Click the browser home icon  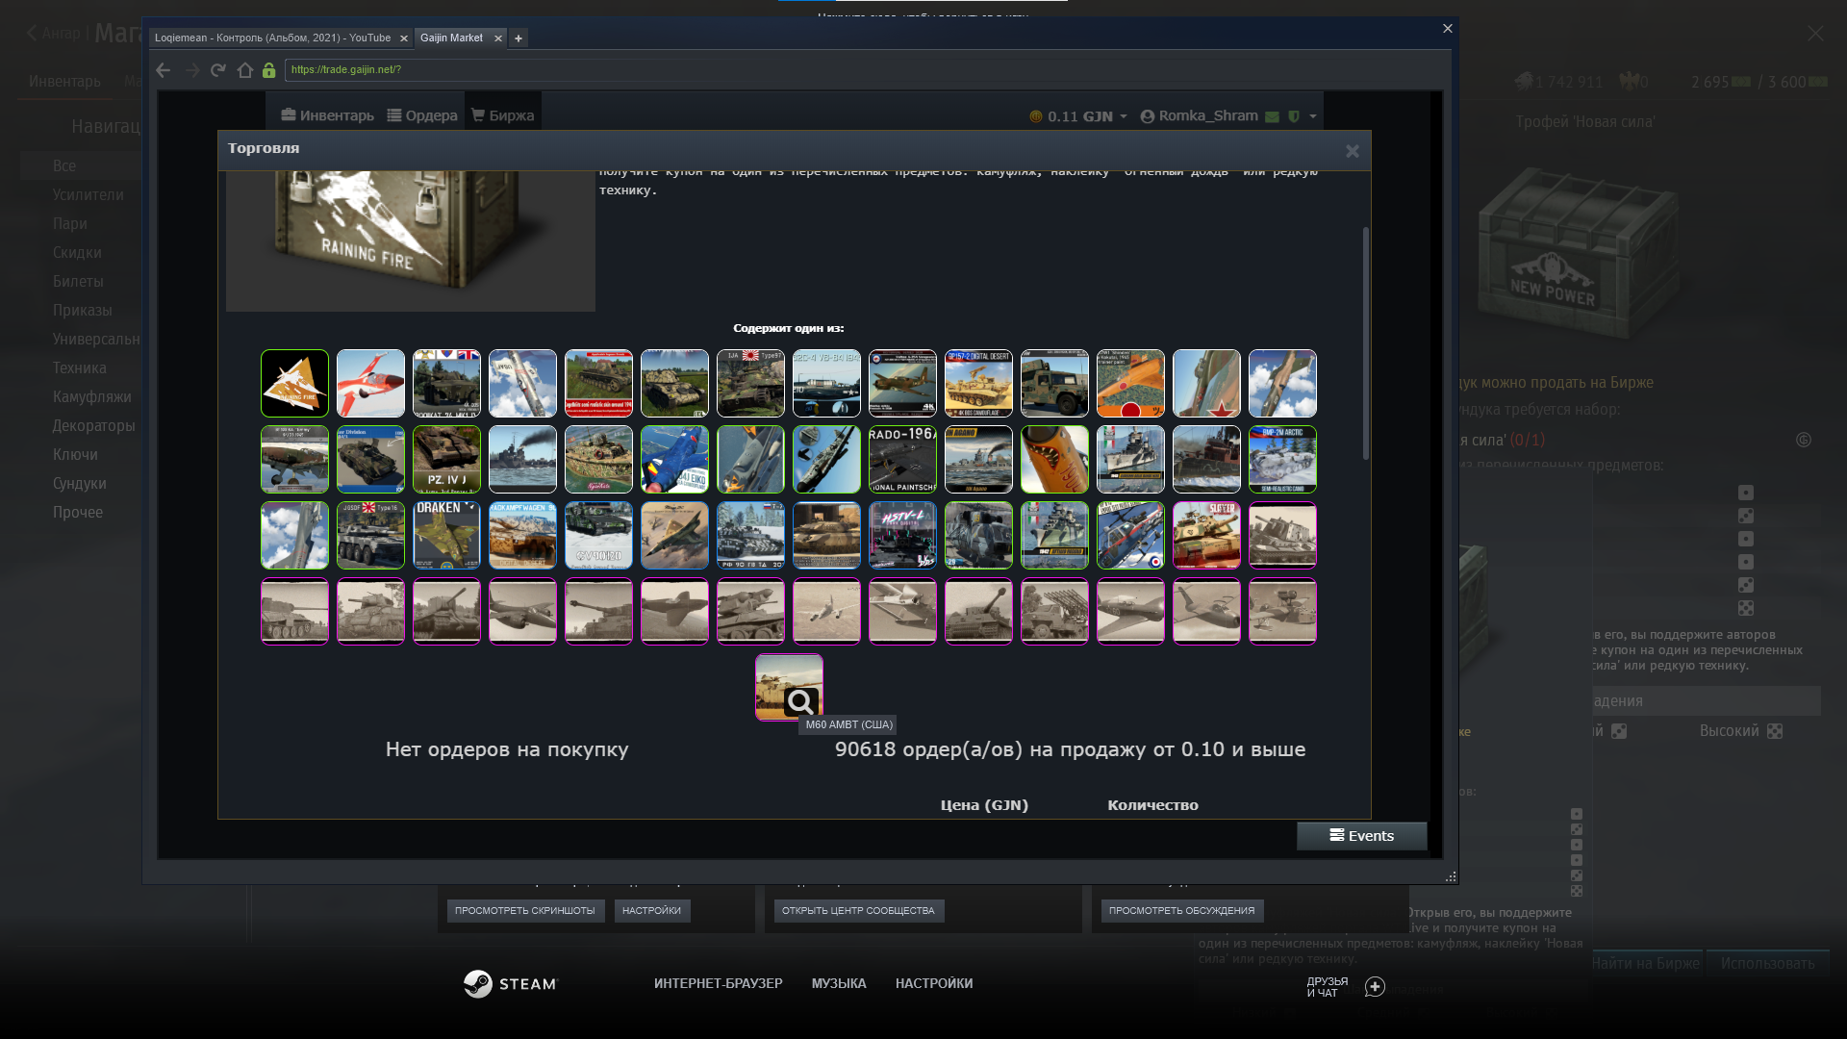pyautogui.click(x=245, y=70)
